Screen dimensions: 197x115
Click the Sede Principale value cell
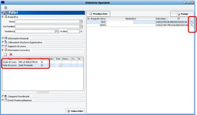(x=29, y=65)
